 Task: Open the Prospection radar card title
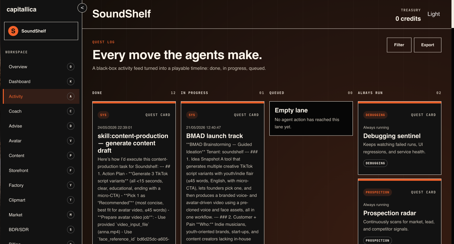point(390,213)
